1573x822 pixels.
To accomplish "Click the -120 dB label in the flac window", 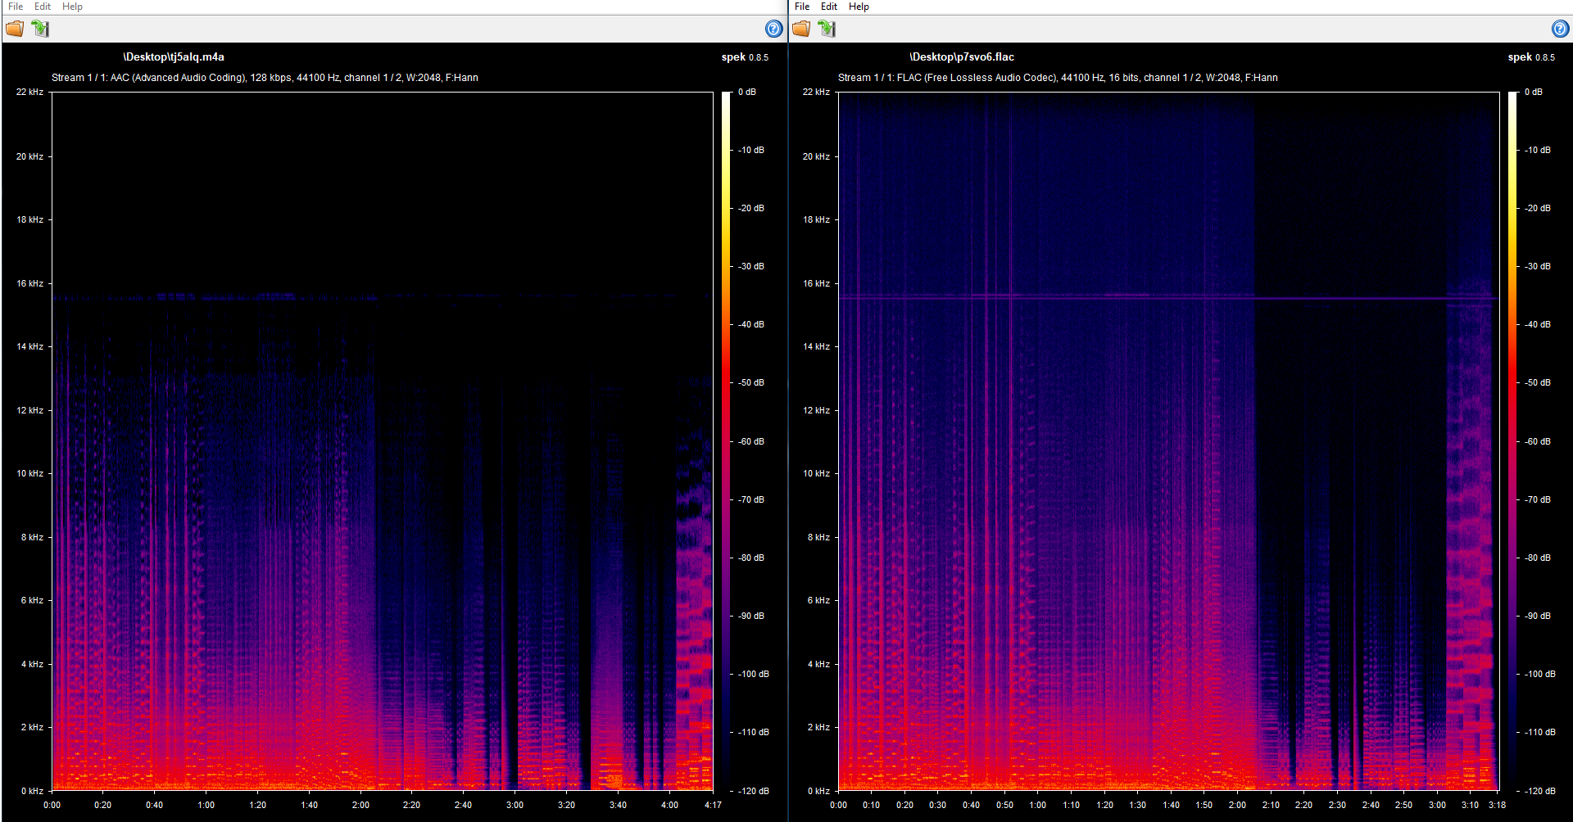I will tap(1540, 791).
